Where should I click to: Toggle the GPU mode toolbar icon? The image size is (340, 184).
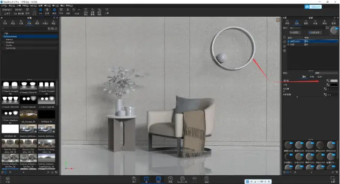pyautogui.click(x=41, y=11)
